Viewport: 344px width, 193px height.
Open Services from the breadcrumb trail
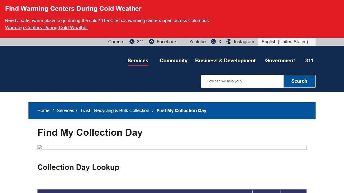pos(65,111)
